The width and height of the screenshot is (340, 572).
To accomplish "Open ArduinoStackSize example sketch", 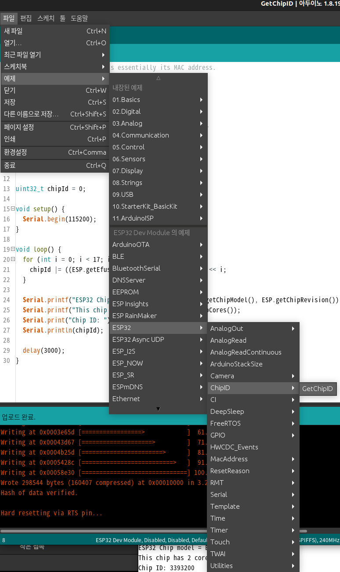I will (253, 364).
